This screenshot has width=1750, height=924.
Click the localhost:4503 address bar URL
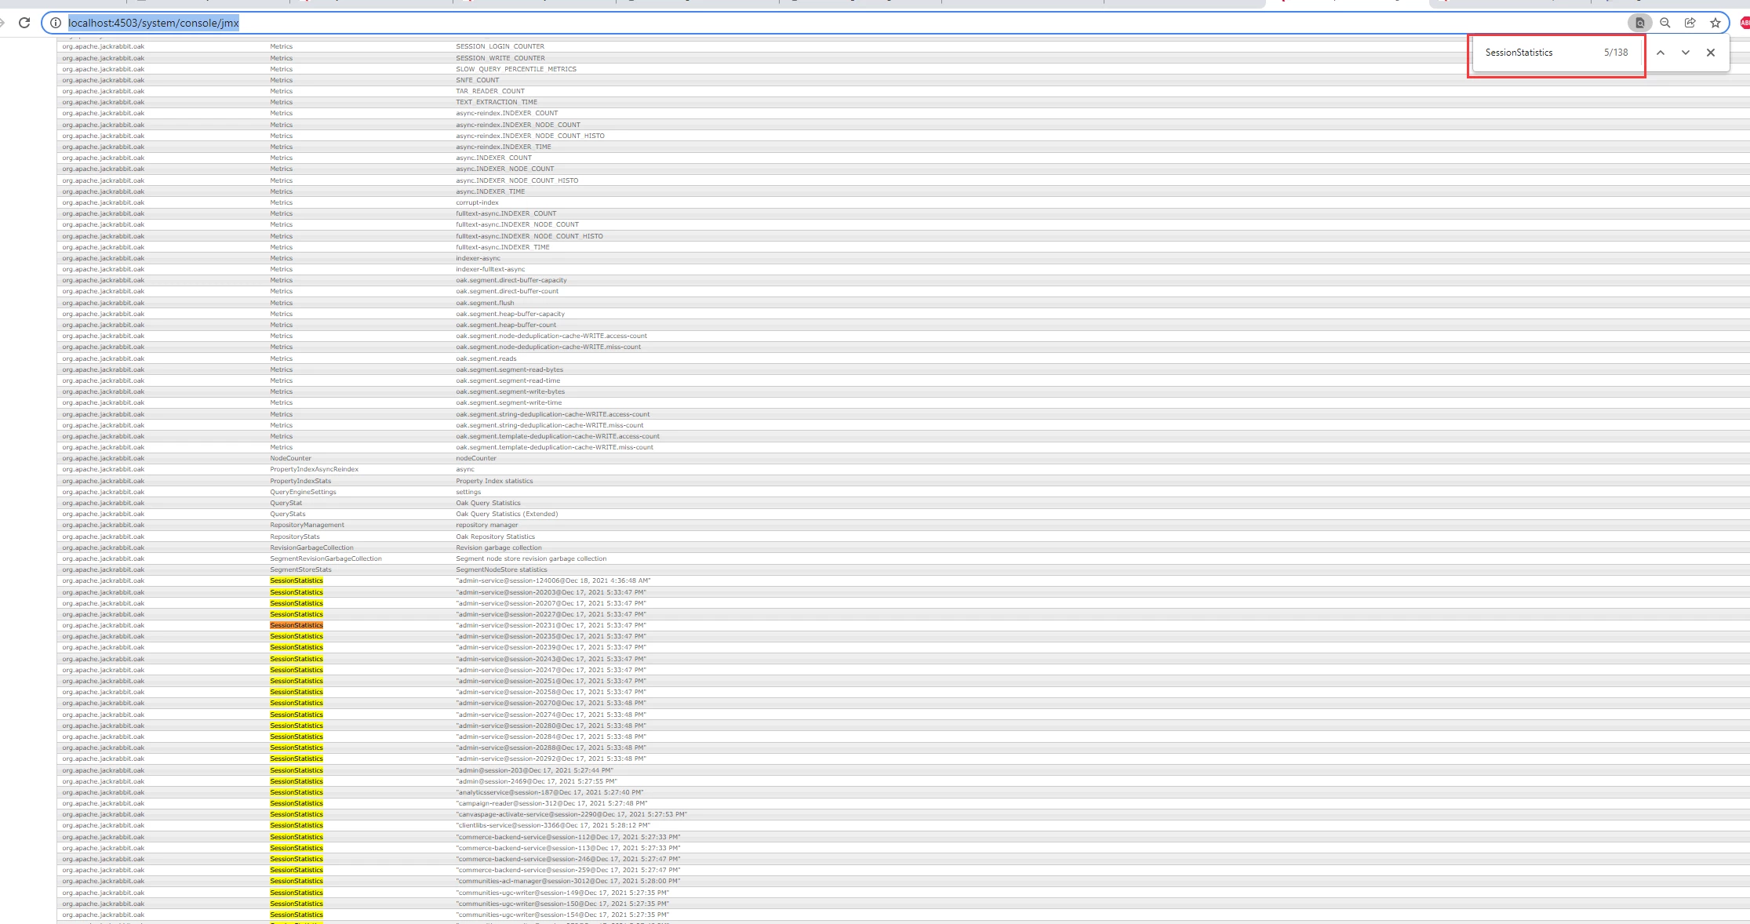pyautogui.click(x=154, y=23)
